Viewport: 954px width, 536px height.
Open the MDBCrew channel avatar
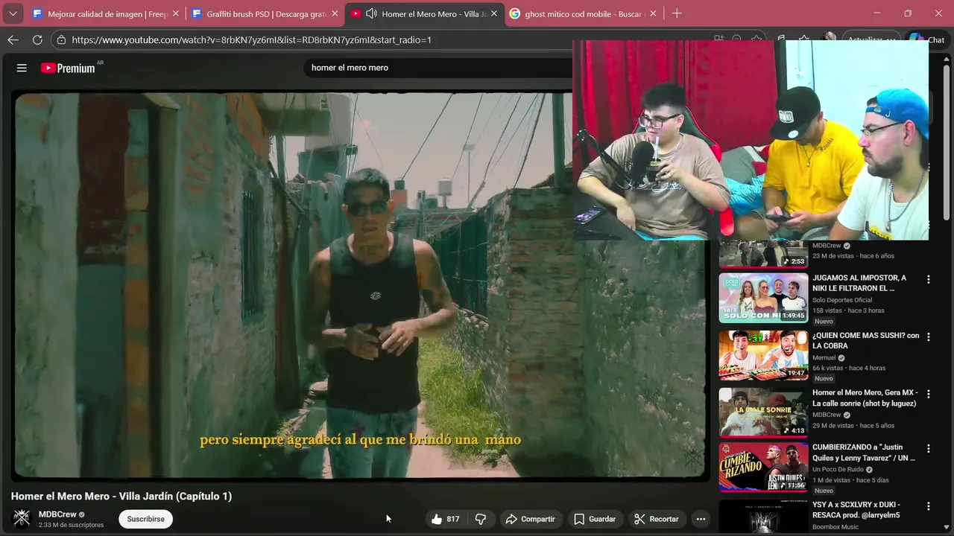point(22,518)
